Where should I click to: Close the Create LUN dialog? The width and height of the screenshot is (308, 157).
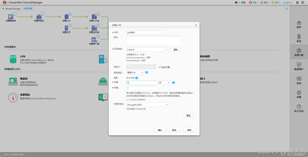[x=196, y=25]
